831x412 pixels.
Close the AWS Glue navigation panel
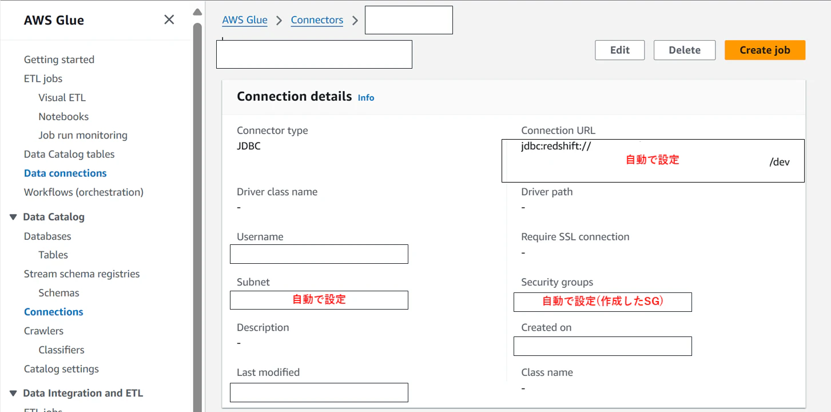(x=169, y=20)
